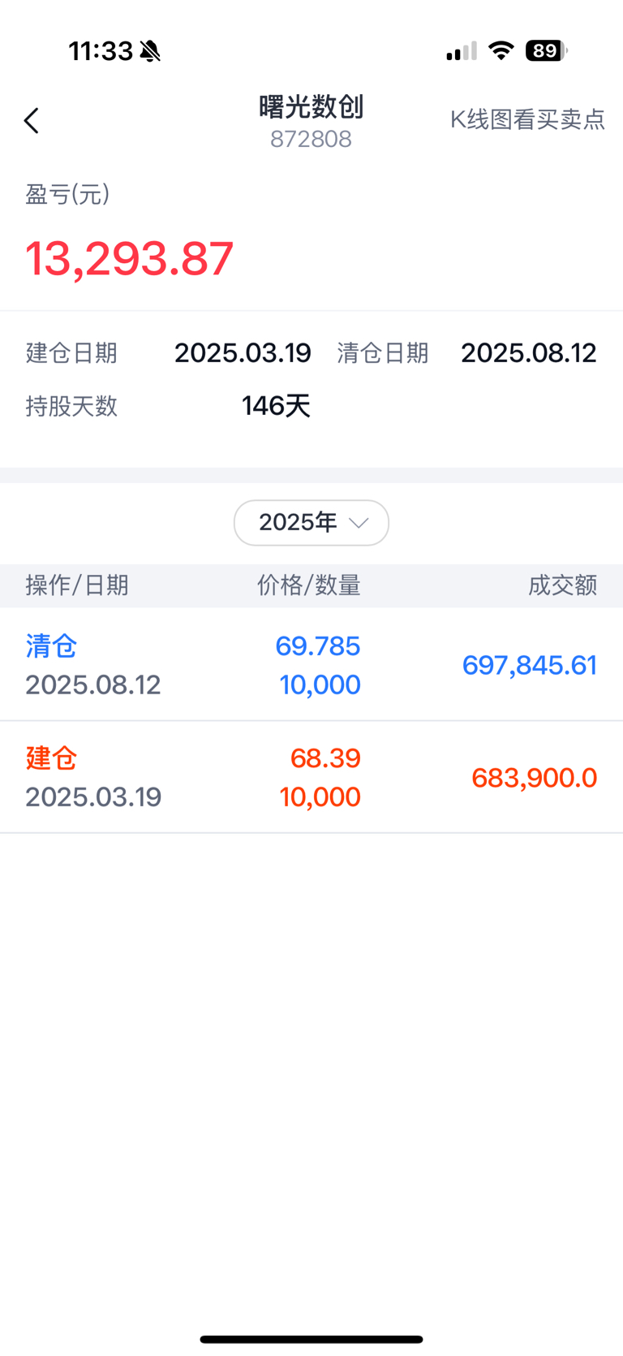
Task: Tap the buy price 68.39
Action: pos(325,758)
